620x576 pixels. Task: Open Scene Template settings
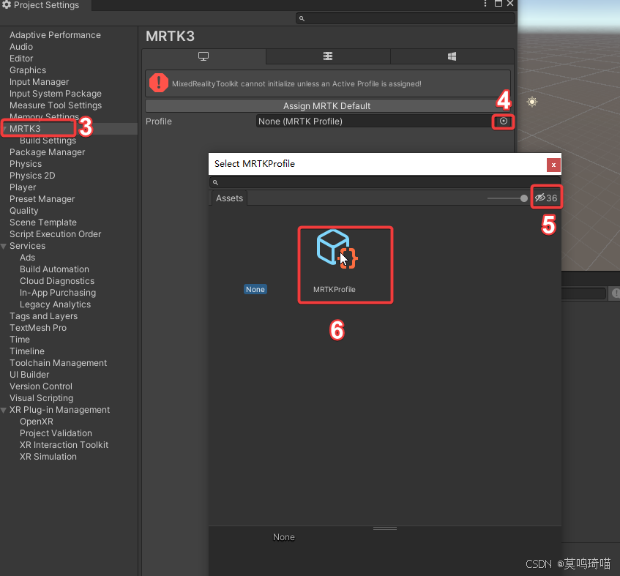coord(43,222)
